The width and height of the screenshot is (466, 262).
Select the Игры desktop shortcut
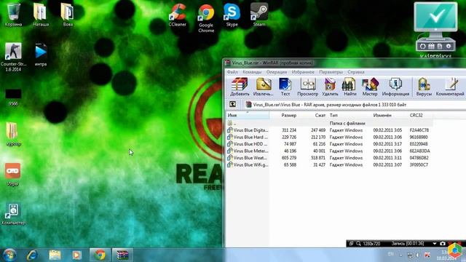(x=13, y=175)
